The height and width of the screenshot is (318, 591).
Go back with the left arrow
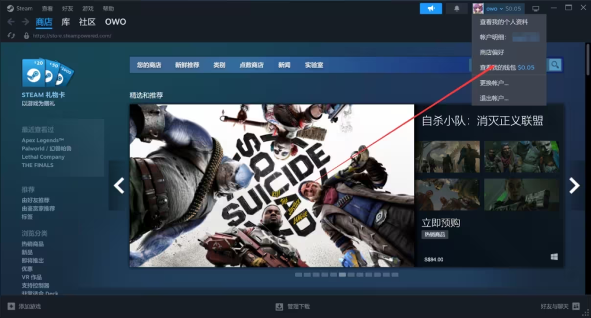pos(11,22)
